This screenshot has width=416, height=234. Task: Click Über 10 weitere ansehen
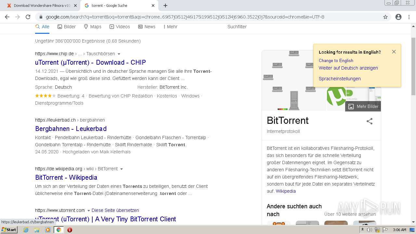click(x=350, y=214)
